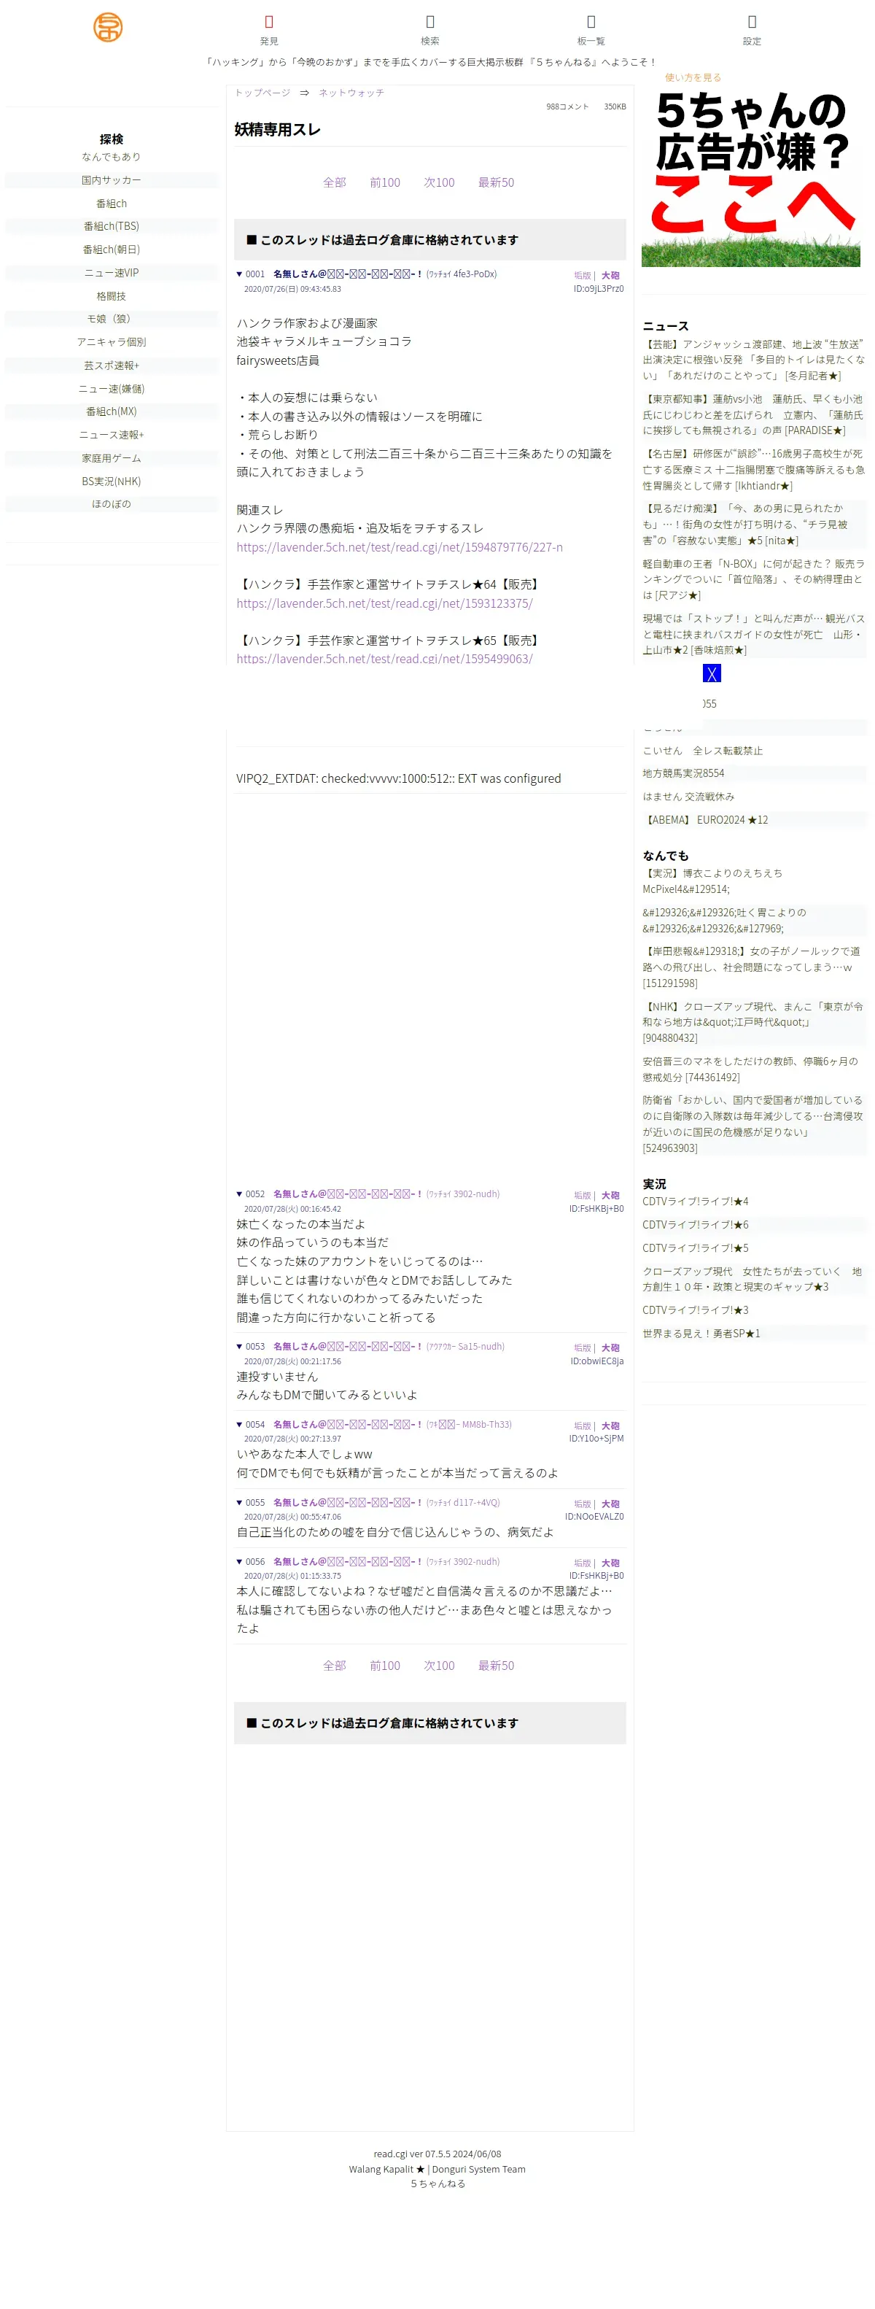
Task: Open 番組ch(朝日) board in sidebar
Action: 111,250
